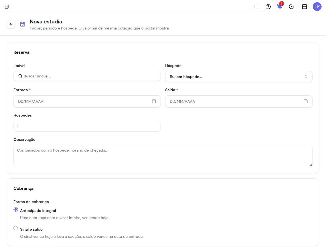Click the Observação textarea resize handle
This screenshot has width=326, height=248.
310,165
